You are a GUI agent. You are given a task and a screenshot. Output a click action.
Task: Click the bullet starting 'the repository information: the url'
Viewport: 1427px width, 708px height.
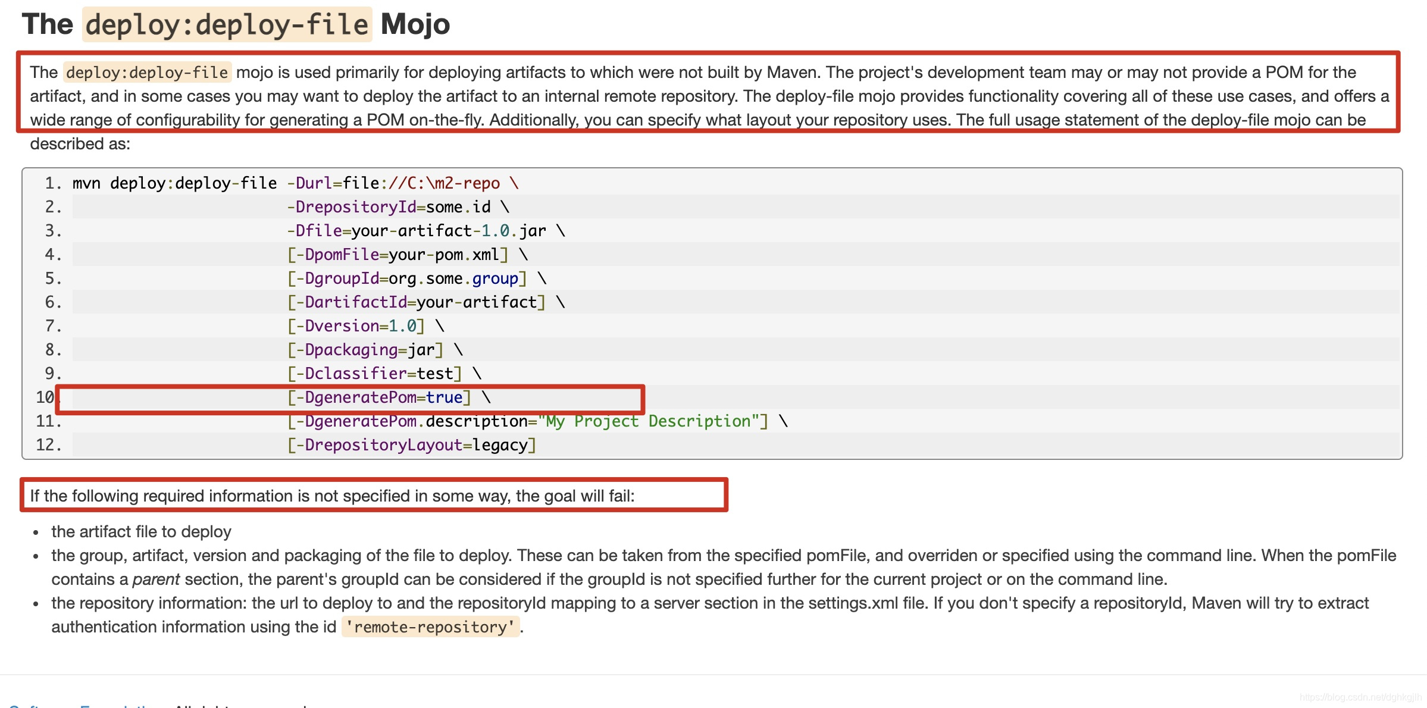[x=710, y=615]
